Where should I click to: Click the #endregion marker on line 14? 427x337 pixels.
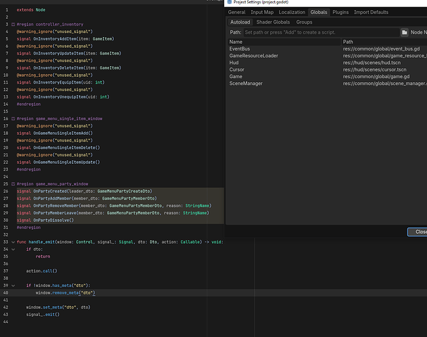click(28, 104)
